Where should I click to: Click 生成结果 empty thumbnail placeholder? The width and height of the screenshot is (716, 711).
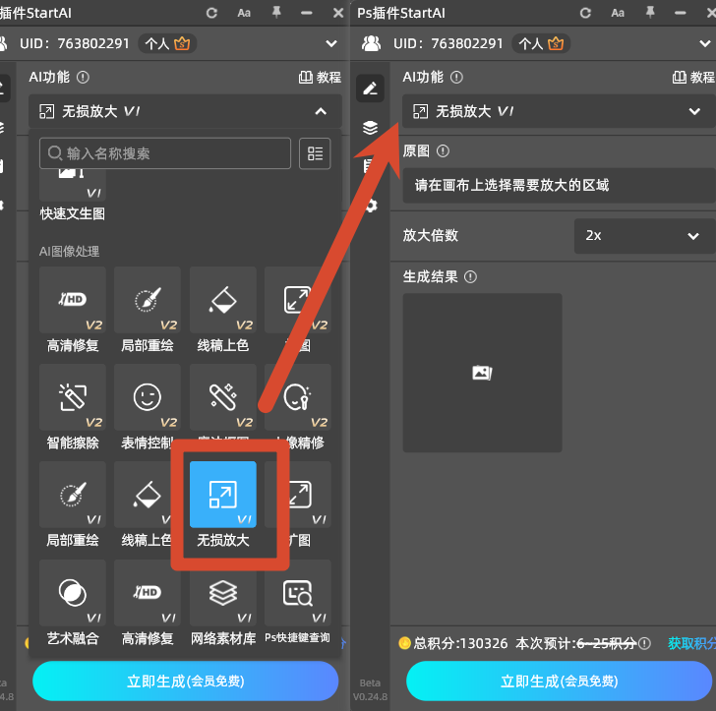tap(482, 373)
